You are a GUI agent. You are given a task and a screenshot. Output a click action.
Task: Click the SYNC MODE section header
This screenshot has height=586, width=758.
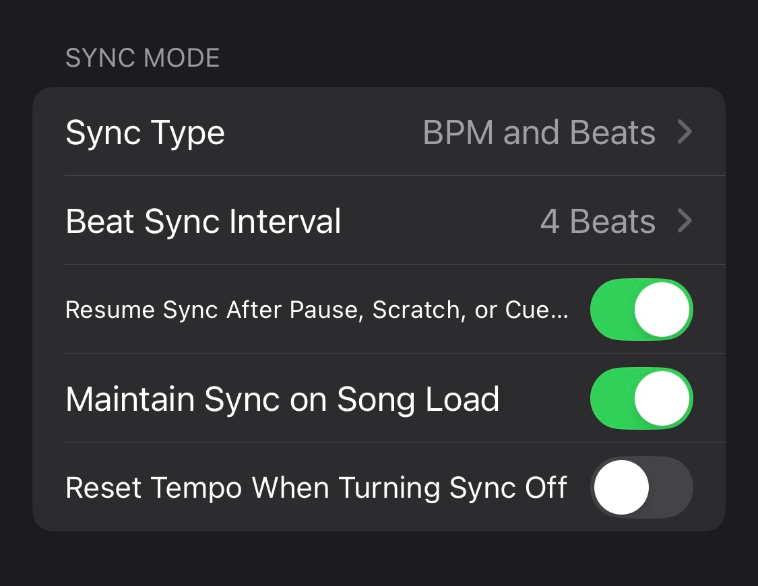click(142, 58)
